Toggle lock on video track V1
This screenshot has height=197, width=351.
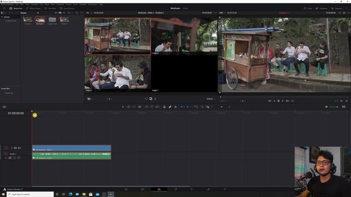(12, 148)
